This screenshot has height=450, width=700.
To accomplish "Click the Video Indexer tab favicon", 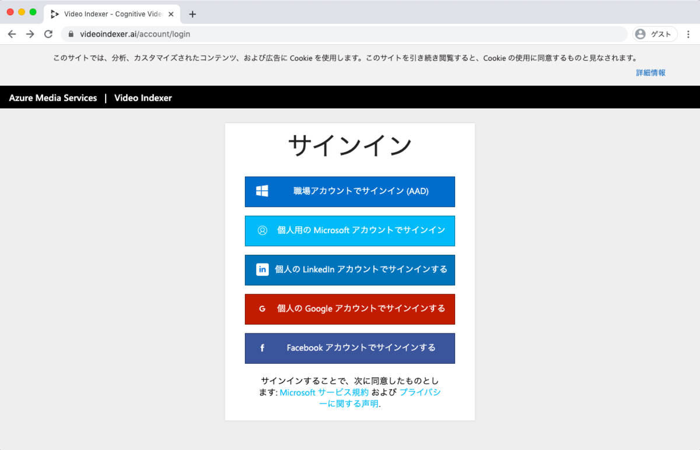I will tap(55, 14).
